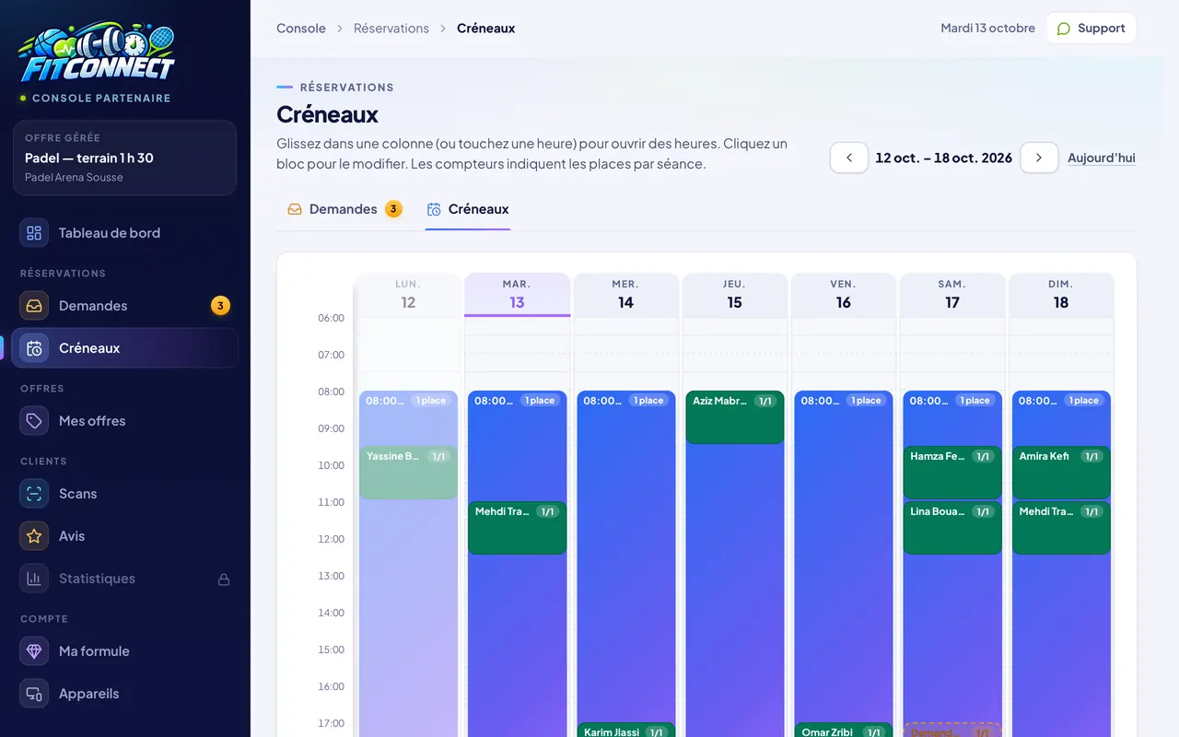The width and height of the screenshot is (1179, 737).
Task: Open Hamza Fe… booking on Saturday
Action: 952,473
